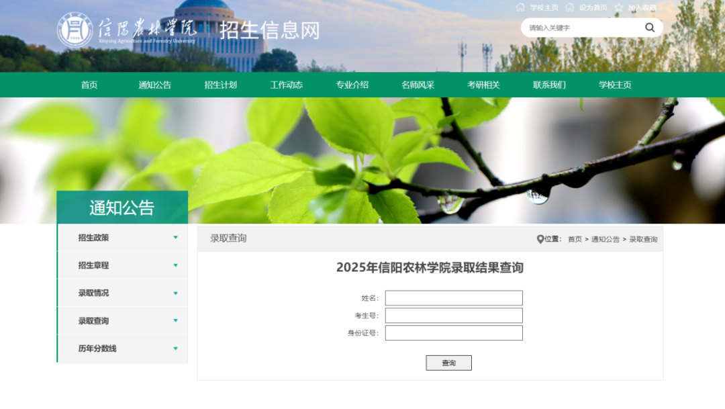Image resolution: width=725 pixels, height=409 pixels.
Task: Expand the 录取情况 sidebar arrow
Action: point(175,293)
